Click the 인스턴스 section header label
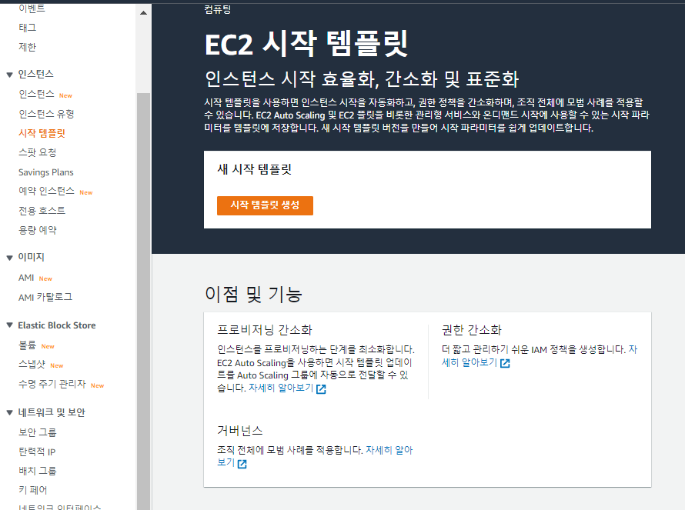Screen dimensions: 685x510 click(36, 74)
